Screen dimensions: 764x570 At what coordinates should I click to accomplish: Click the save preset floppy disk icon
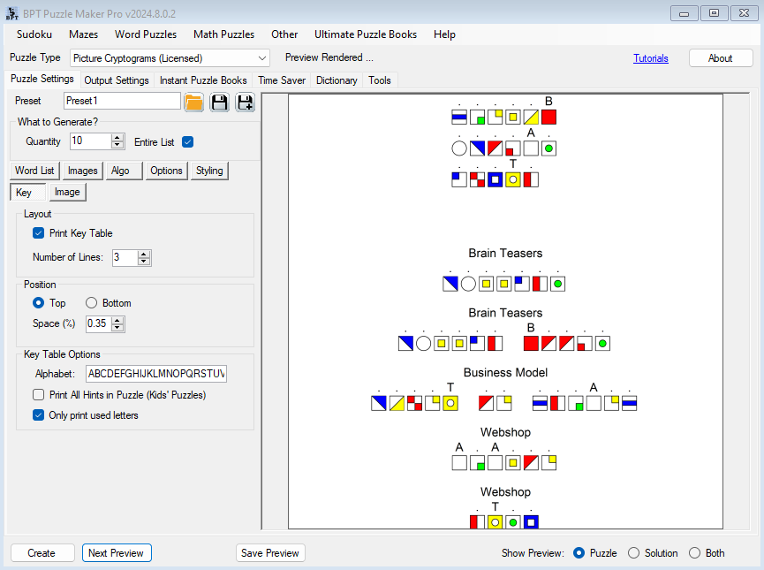pos(219,102)
